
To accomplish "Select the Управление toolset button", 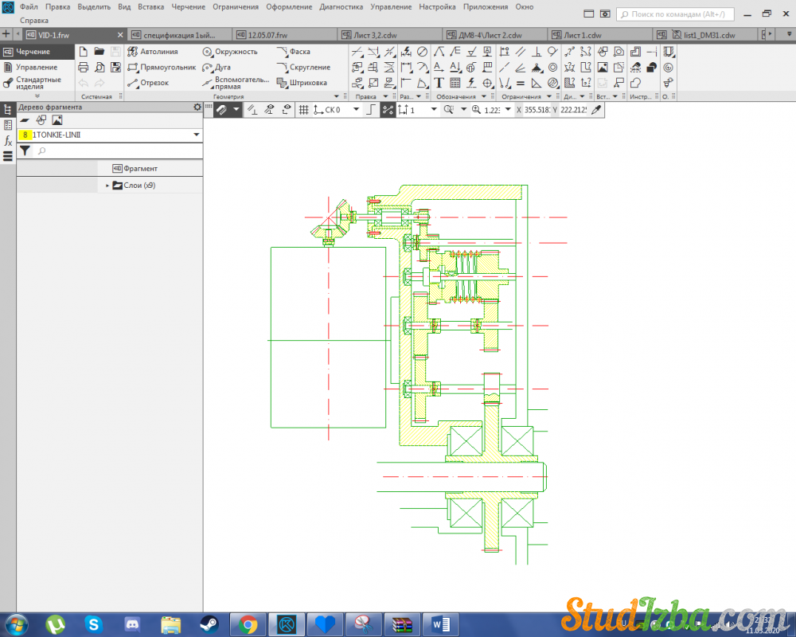I will [x=36, y=68].
